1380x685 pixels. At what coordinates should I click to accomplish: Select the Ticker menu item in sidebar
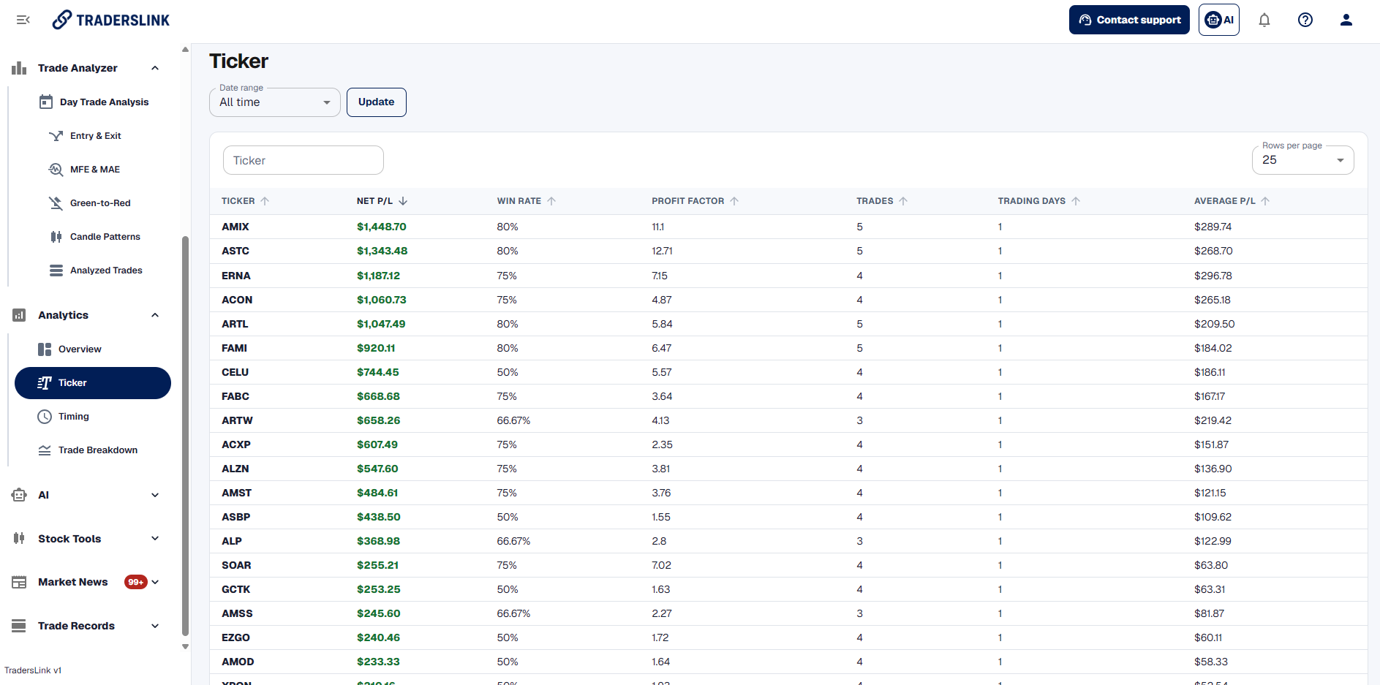pos(93,383)
